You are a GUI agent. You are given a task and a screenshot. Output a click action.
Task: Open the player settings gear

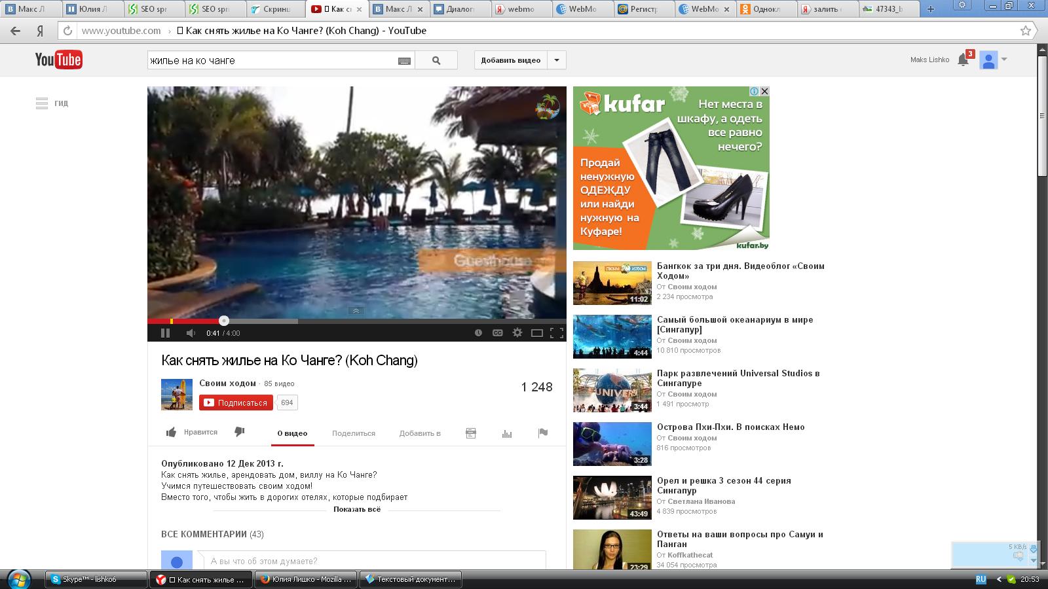pyautogui.click(x=517, y=333)
